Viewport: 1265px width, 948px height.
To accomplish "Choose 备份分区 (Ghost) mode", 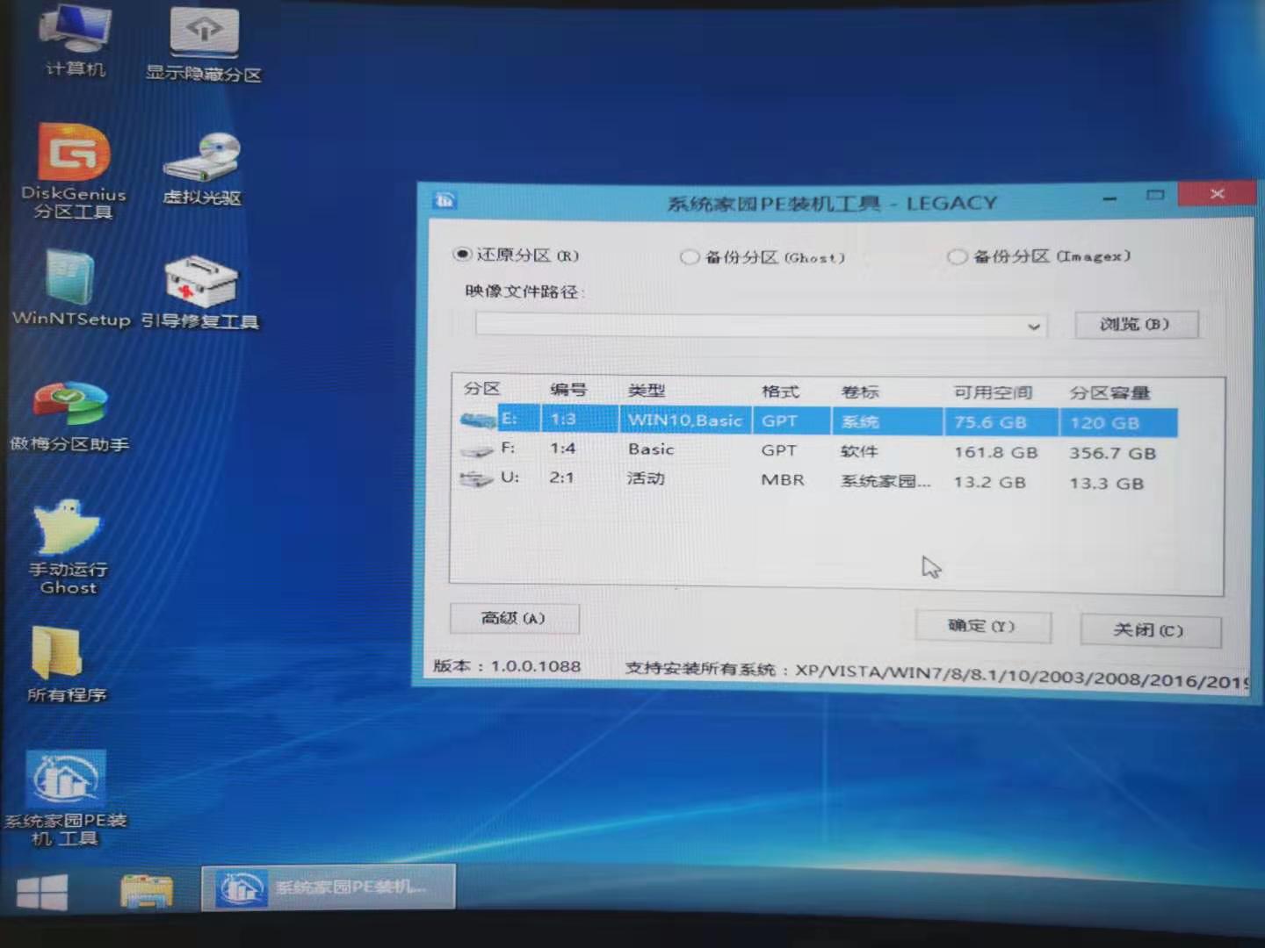I will pyautogui.click(x=690, y=256).
